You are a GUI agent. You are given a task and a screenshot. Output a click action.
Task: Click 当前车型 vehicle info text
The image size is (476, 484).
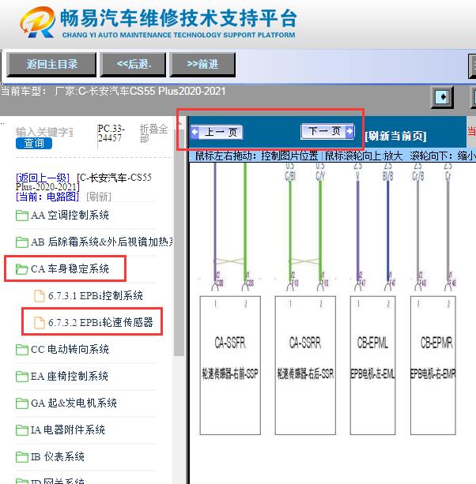113,92
